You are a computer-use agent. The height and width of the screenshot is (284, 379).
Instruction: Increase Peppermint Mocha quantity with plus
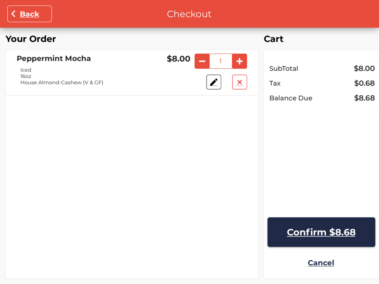tap(239, 61)
